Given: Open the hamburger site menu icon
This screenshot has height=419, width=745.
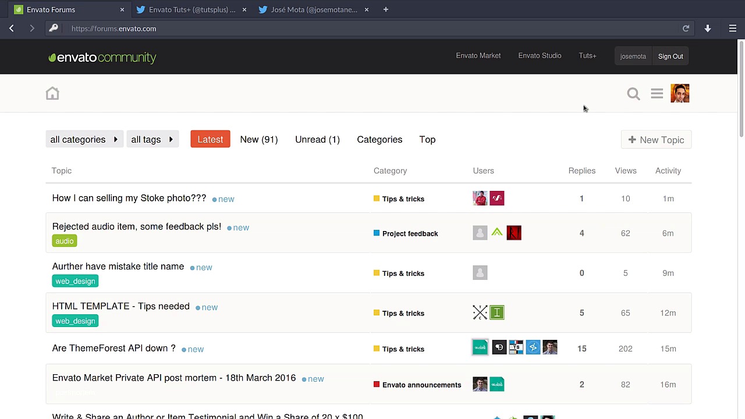Looking at the screenshot, I should click(657, 94).
